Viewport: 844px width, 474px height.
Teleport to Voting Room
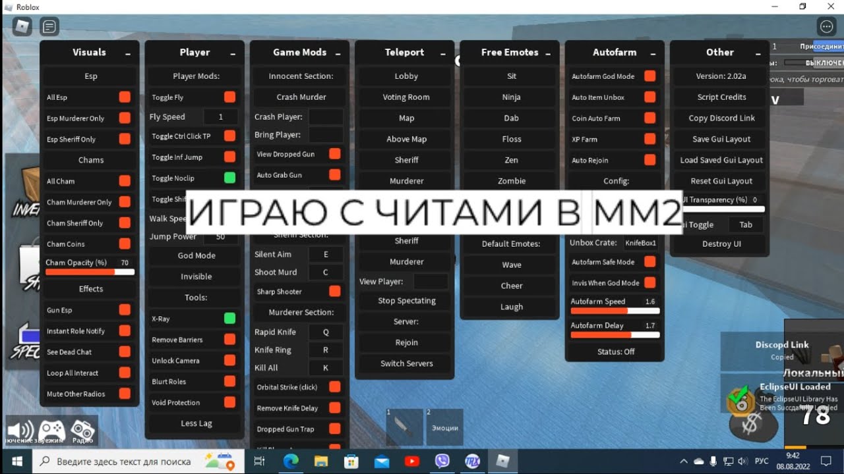click(406, 97)
